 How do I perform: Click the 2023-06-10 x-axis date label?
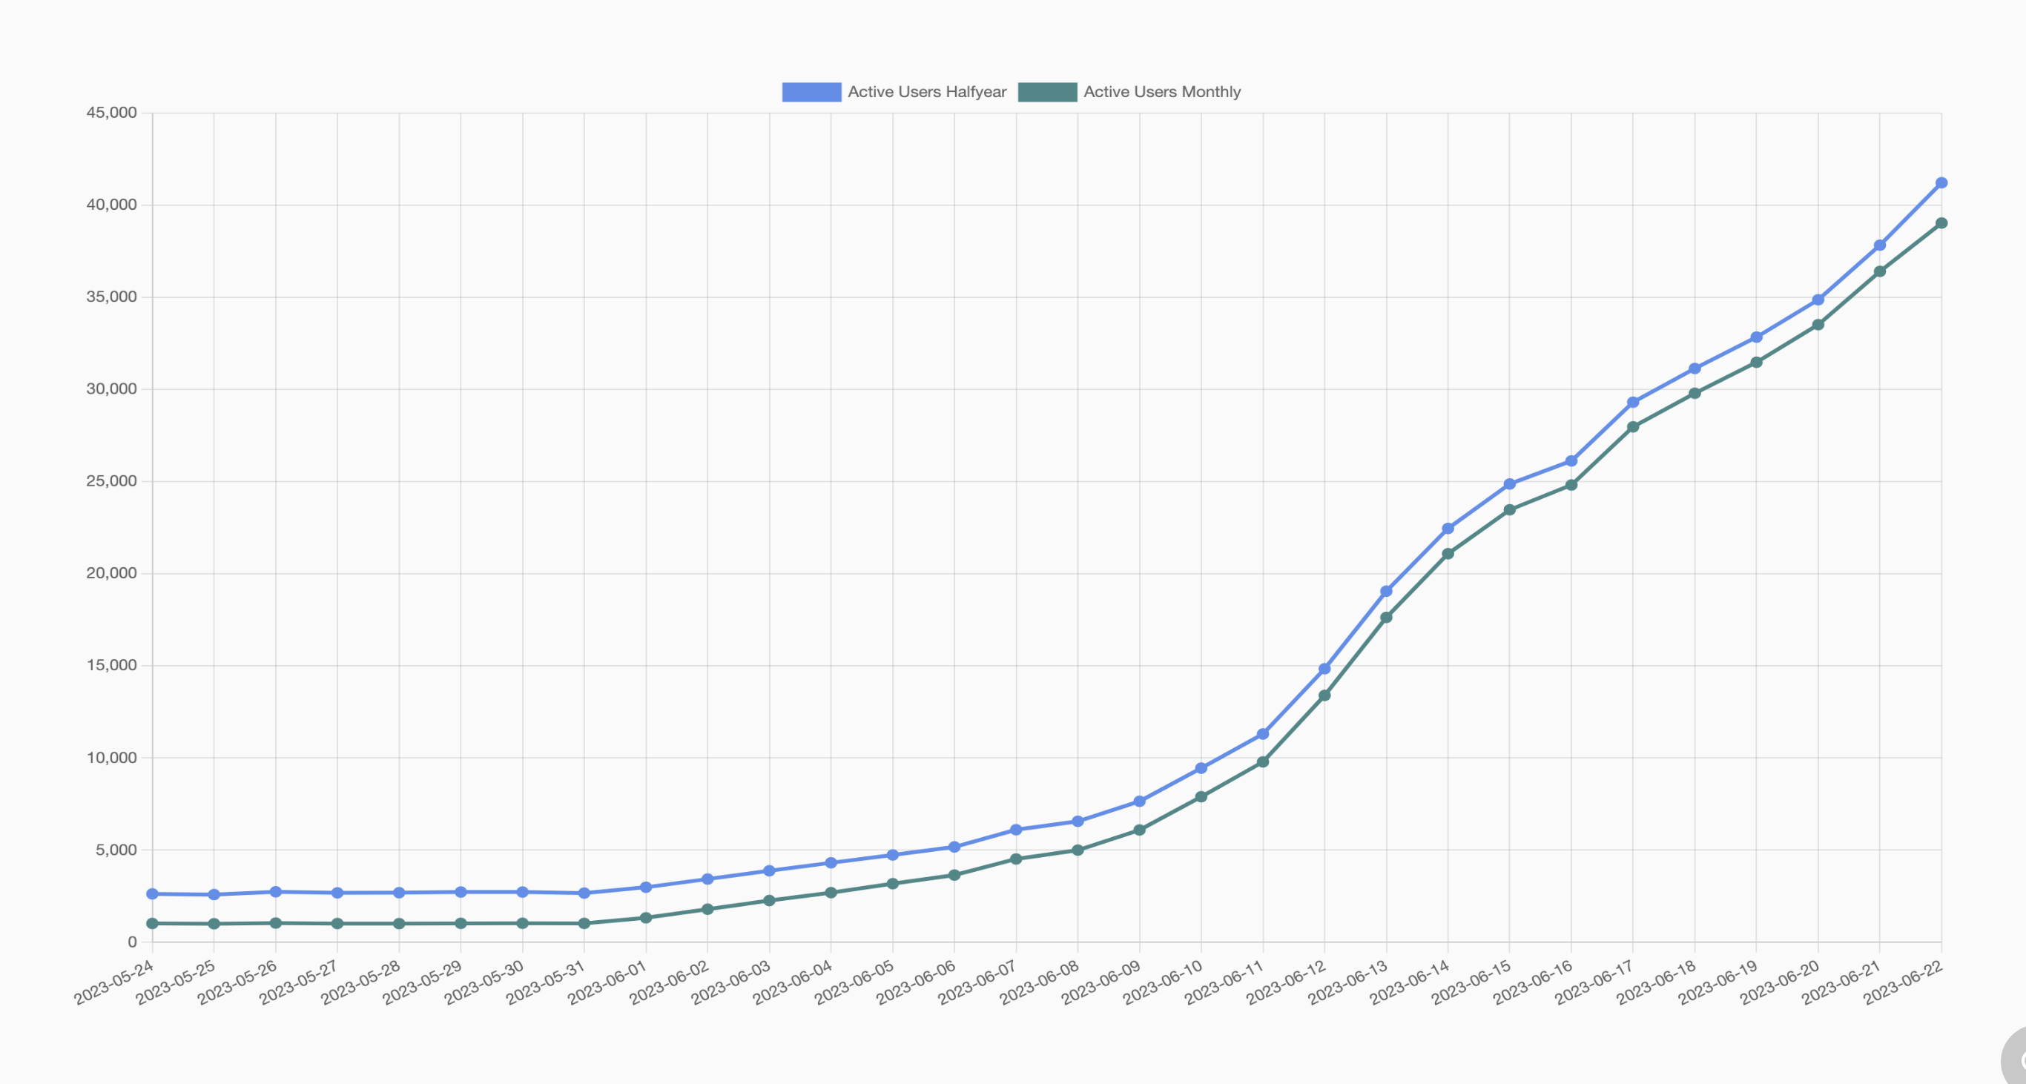point(1163,982)
